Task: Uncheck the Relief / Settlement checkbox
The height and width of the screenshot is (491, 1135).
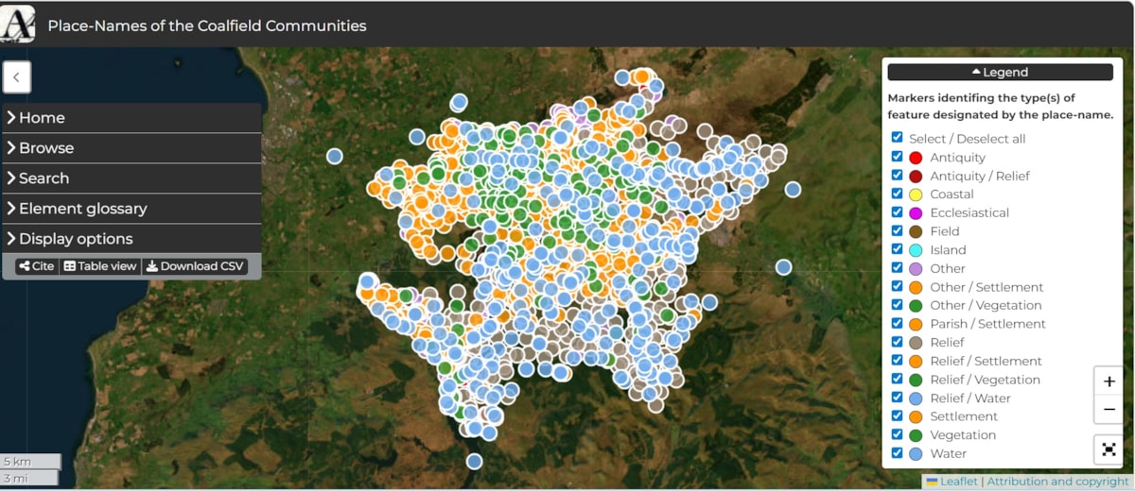Action: click(897, 361)
